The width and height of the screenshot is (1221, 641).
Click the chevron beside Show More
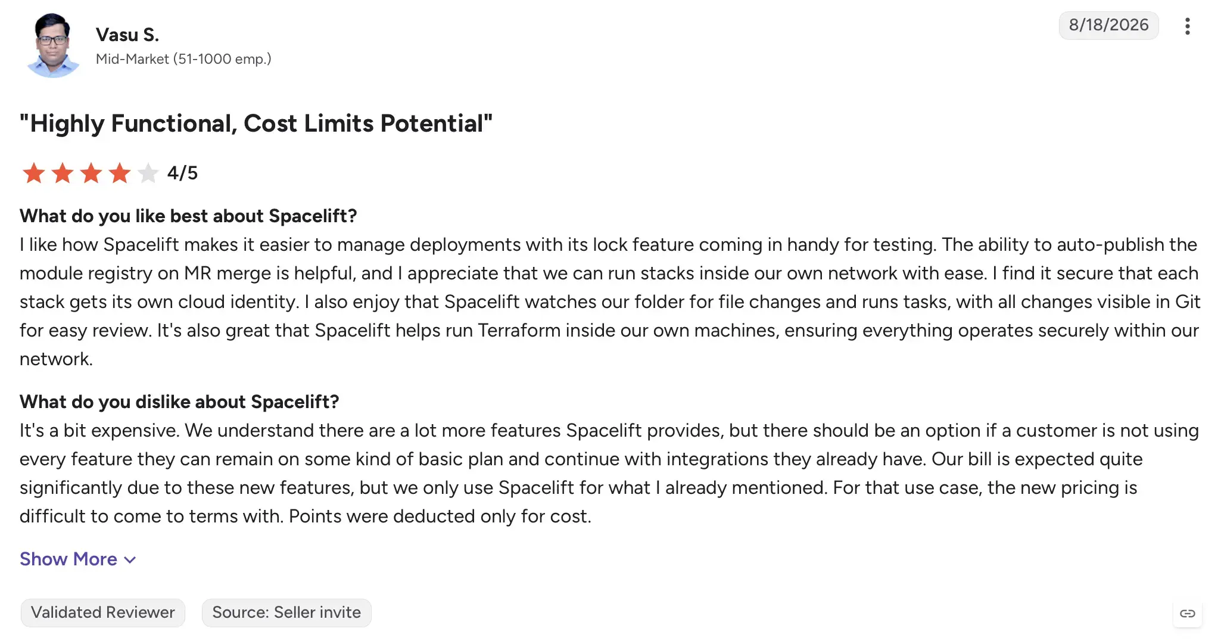(130, 560)
